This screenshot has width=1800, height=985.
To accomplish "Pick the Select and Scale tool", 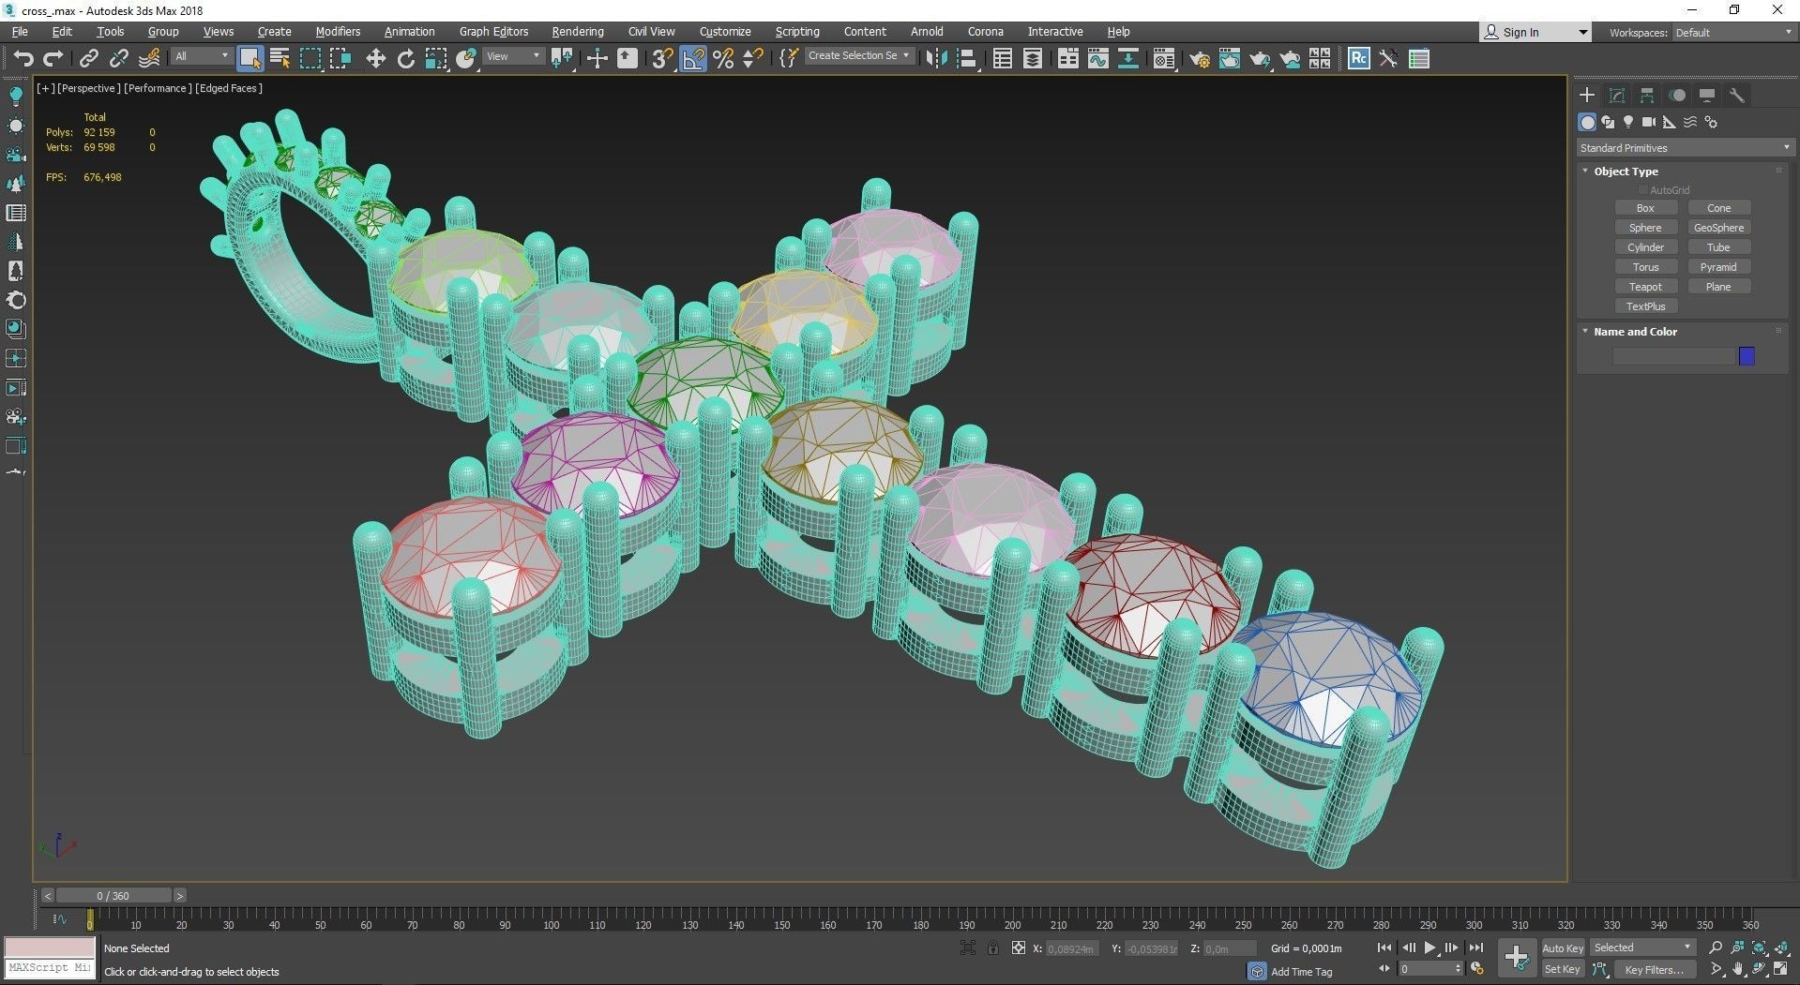I will pos(436,59).
